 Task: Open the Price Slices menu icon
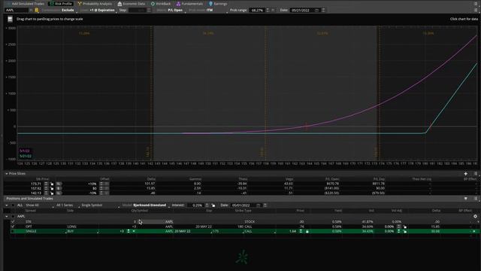click(x=476, y=174)
